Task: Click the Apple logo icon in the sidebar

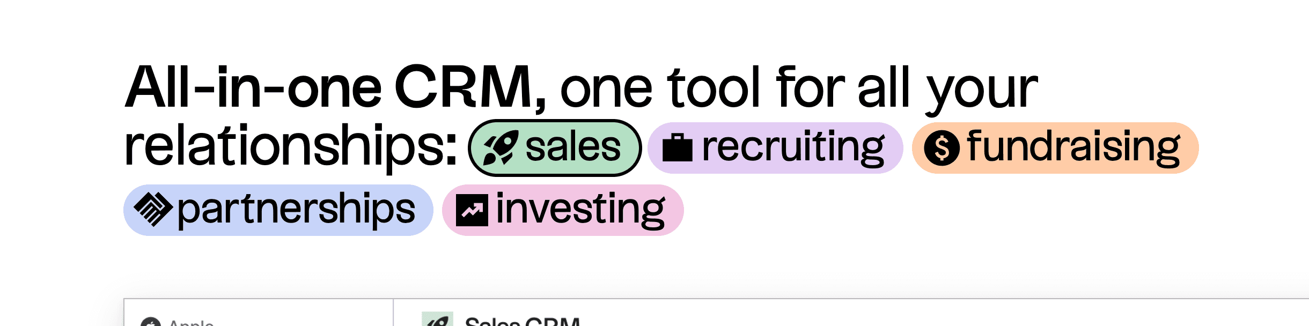Action: [x=150, y=322]
